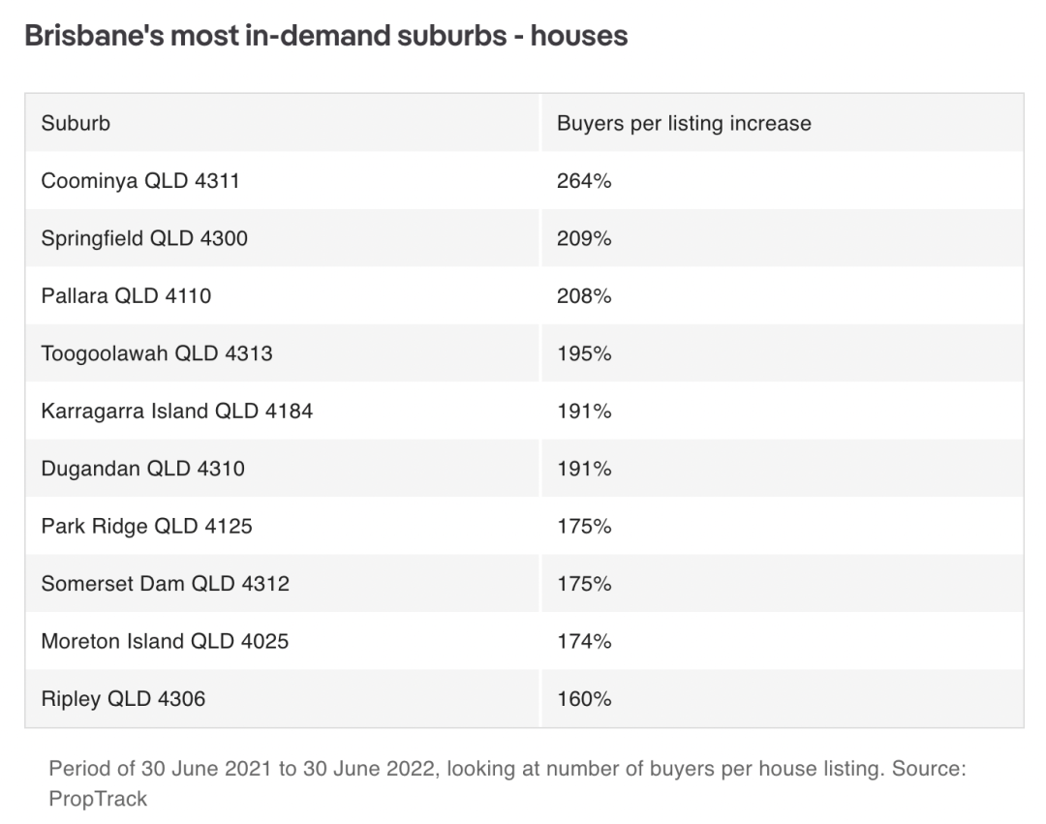Select the Ripley QLD 4306 row
Image resolution: width=1046 pixels, height=824 pixels.
point(524,699)
